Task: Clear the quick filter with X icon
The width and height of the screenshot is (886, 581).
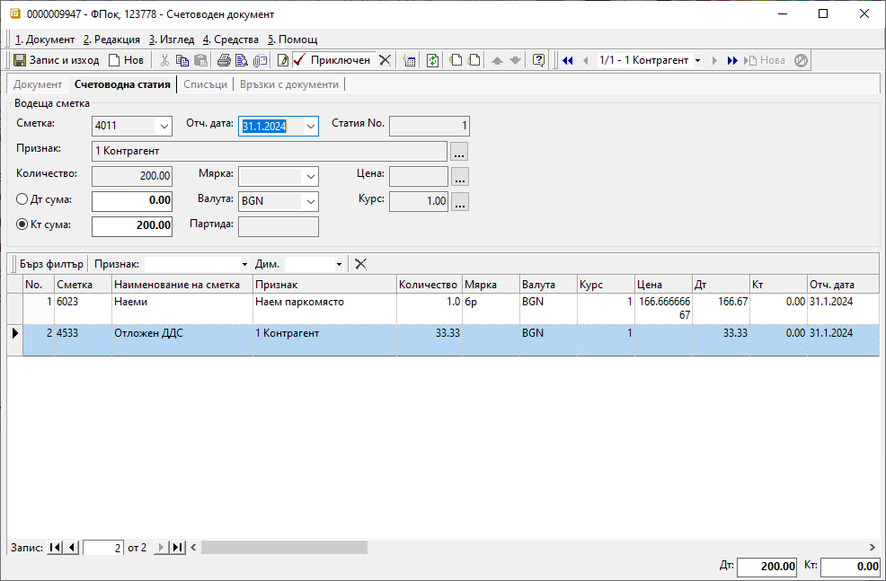Action: (x=360, y=264)
